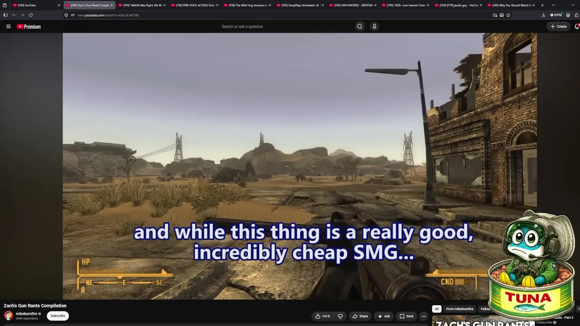
Task: Switch to the 'OneyPlays Animated' tab
Action: tap(300, 5)
